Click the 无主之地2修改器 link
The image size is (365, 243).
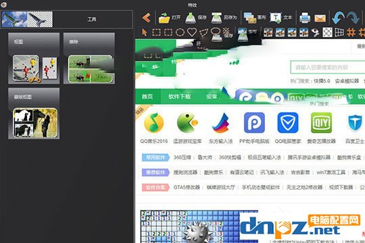[x=304, y=187]
